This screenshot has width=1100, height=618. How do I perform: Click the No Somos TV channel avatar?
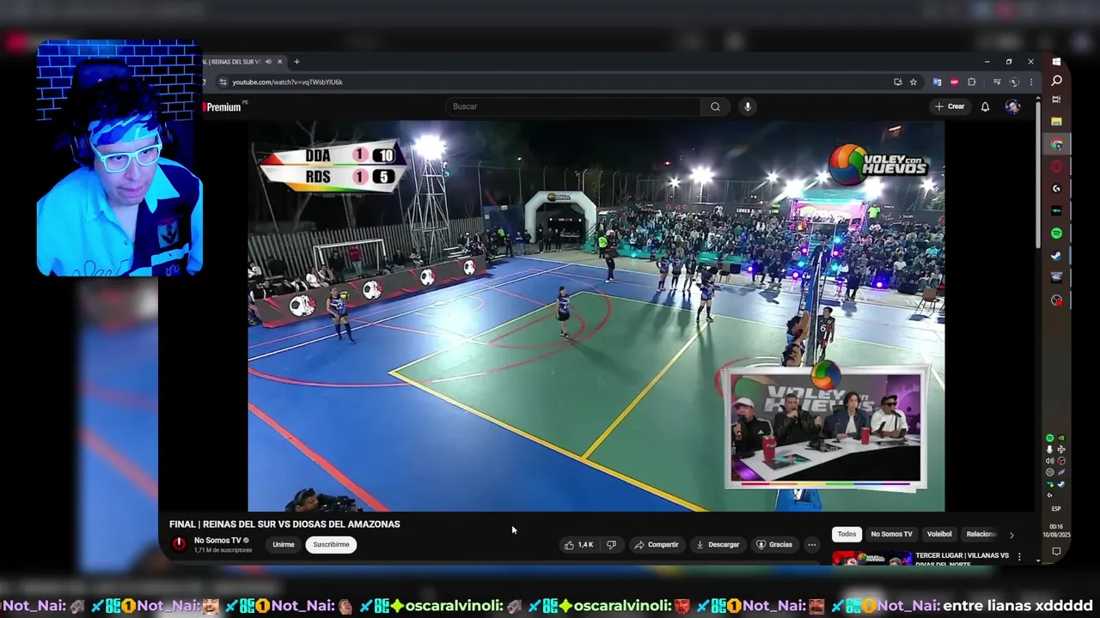tap(179, 543)
